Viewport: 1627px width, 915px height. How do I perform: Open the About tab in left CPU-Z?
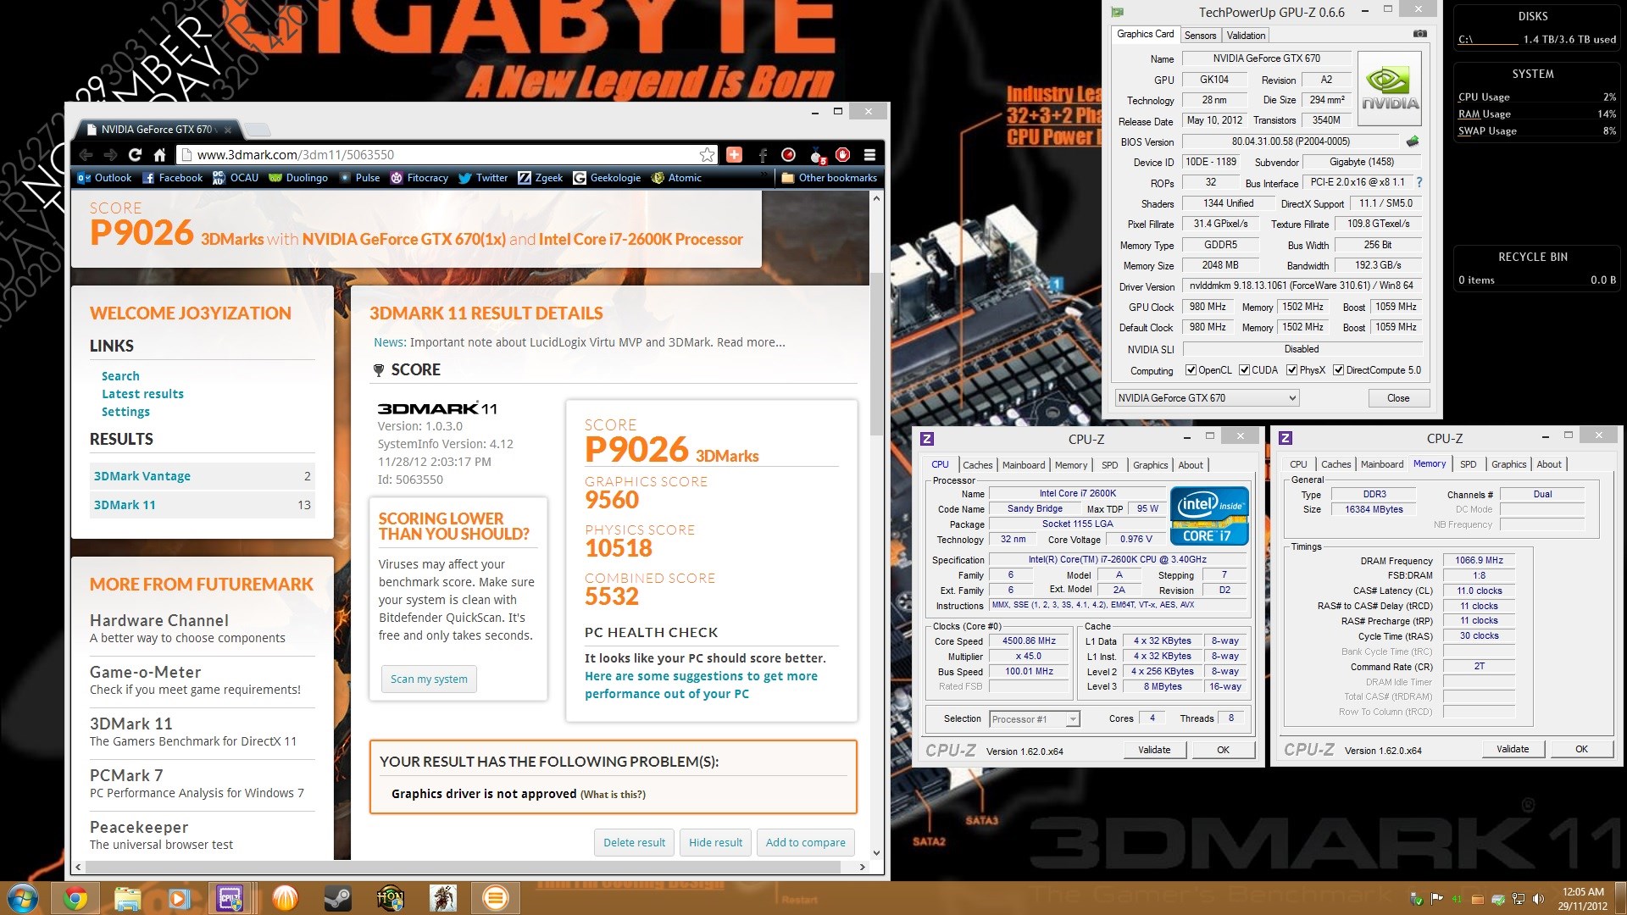click(1190, 465)
